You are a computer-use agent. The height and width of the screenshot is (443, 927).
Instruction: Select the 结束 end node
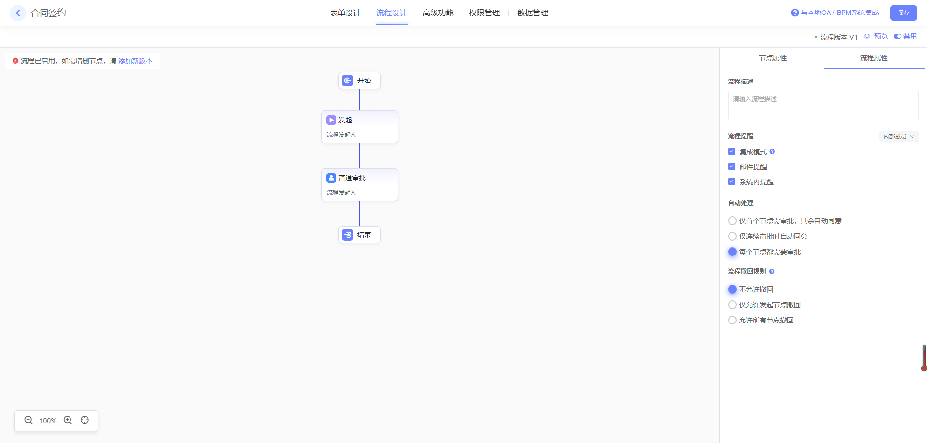coord(359,235)
